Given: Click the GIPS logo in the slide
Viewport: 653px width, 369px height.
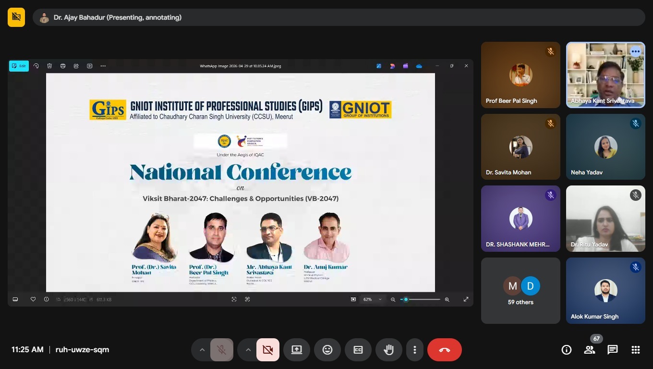Looking at the screenshot, I should (108, 110).
